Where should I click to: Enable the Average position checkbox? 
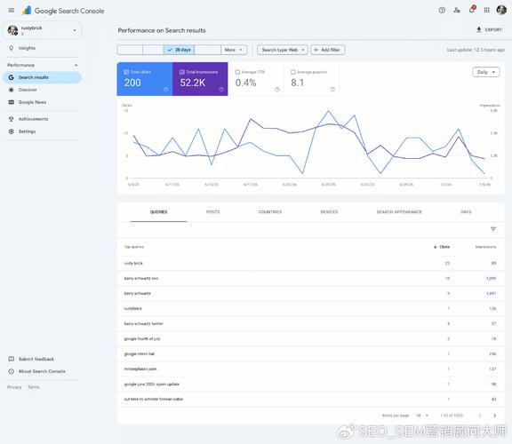[293, 72]
